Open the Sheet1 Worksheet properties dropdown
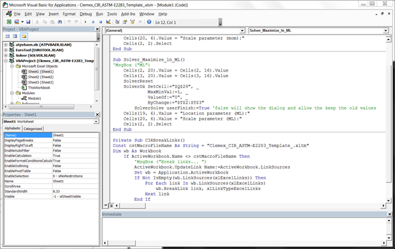Screen dimensions: 395x249 click(96, 122)
